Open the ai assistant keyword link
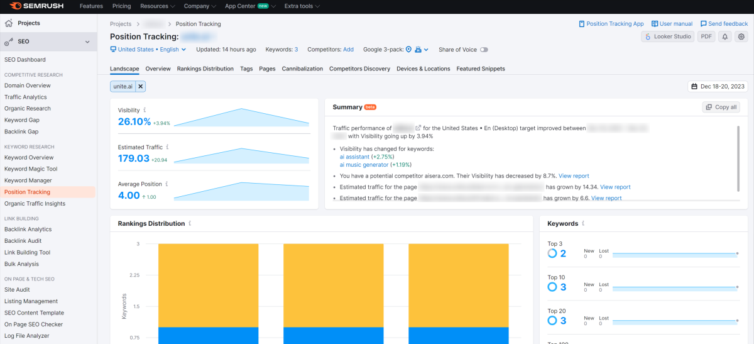The height and width of the screenshot is (344, 754). coord(354,156)
